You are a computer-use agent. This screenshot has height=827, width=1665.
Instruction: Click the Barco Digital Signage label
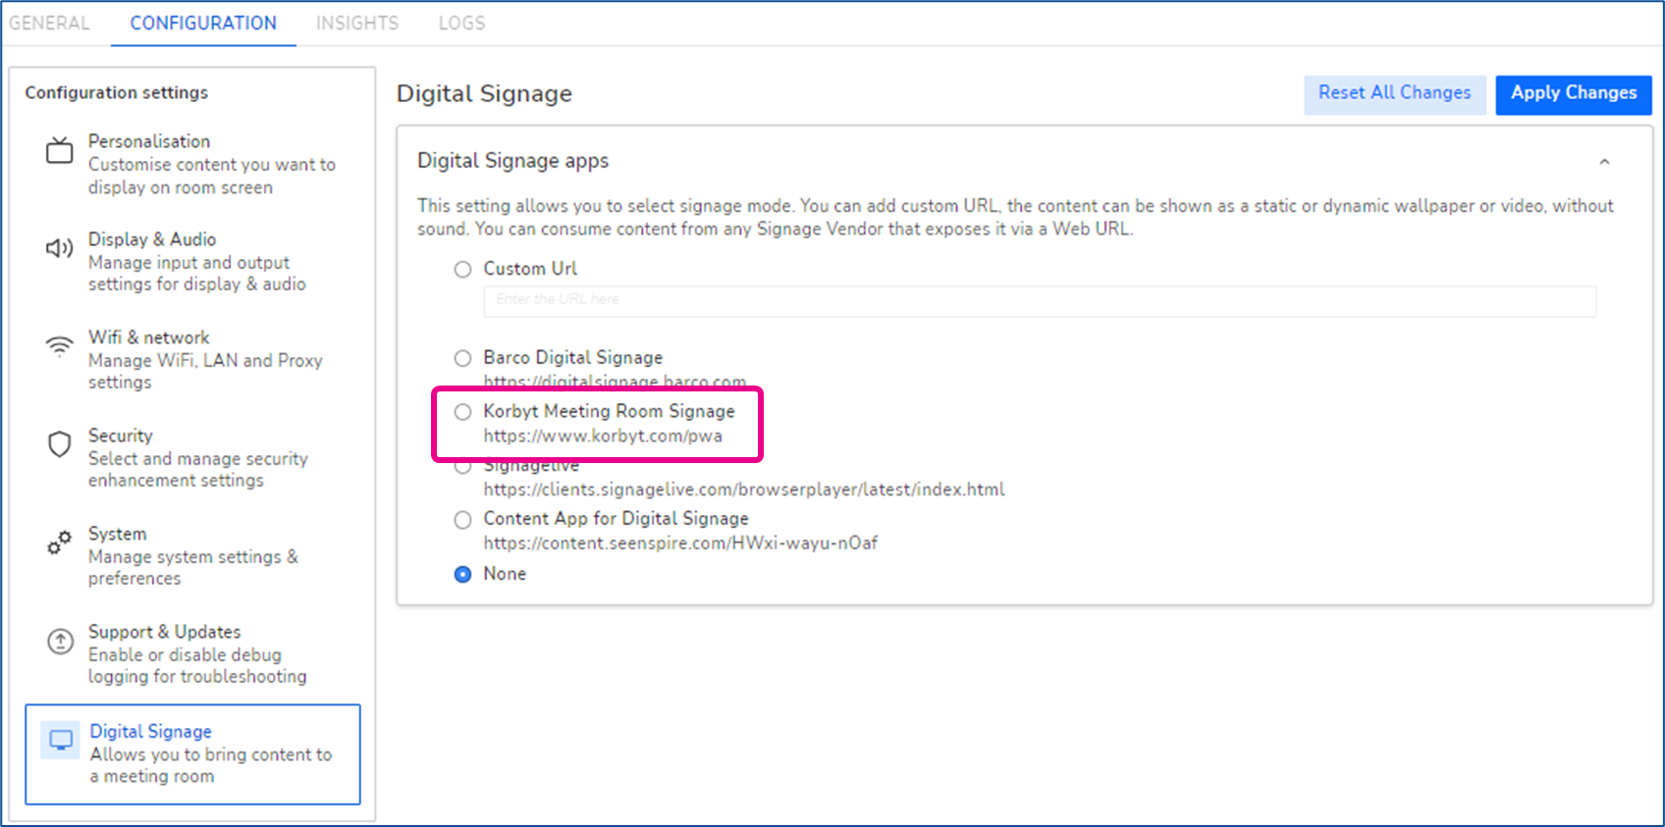click(x=573, y=358)
